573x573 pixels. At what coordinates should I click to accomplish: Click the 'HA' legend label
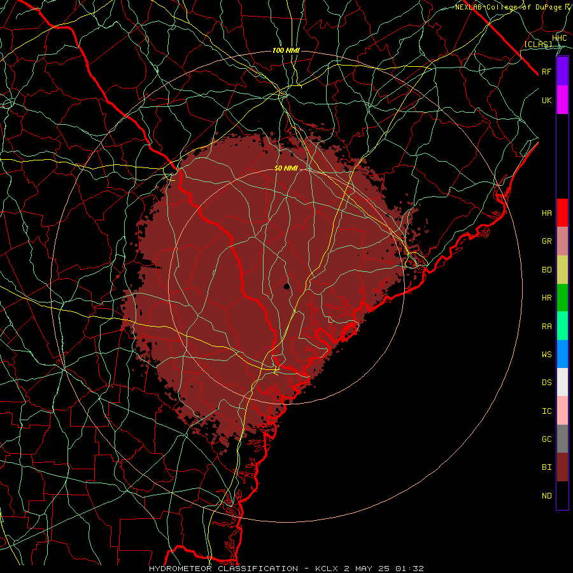(x=546, y=213)
